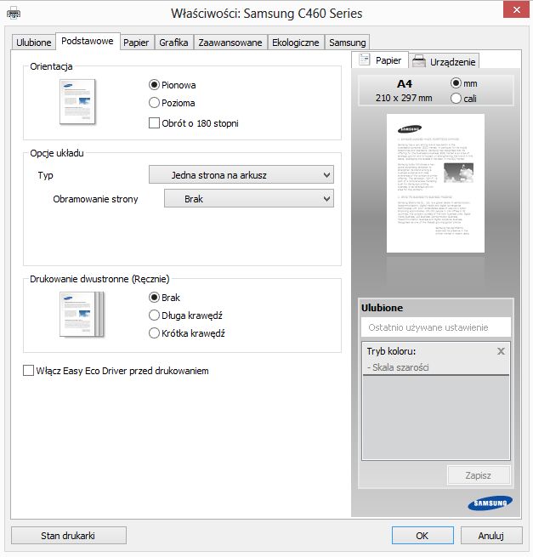Screen dimensions: 533x557
Task: Open the Ekologiczne tab
Action: 296,43
